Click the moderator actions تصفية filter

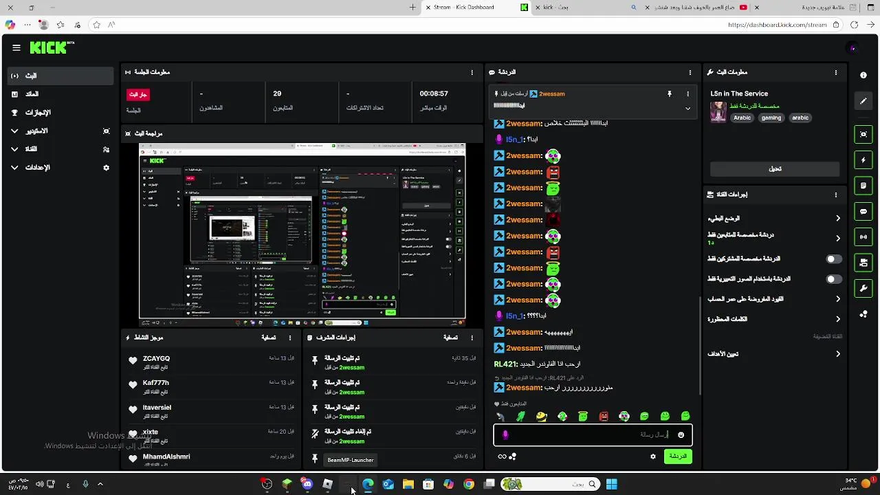[450, 338]
